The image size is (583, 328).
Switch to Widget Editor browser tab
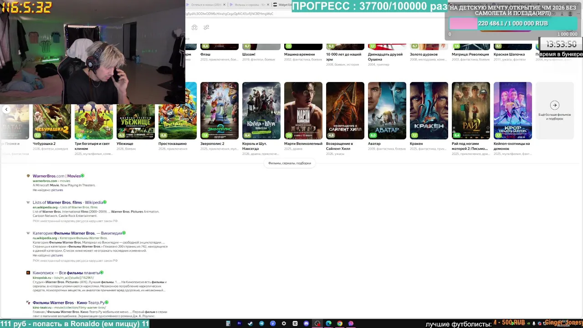(x=282, y=5)
